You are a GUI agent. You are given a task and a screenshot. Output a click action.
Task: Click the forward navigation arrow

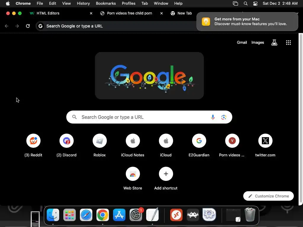click(x=17, y=26)
